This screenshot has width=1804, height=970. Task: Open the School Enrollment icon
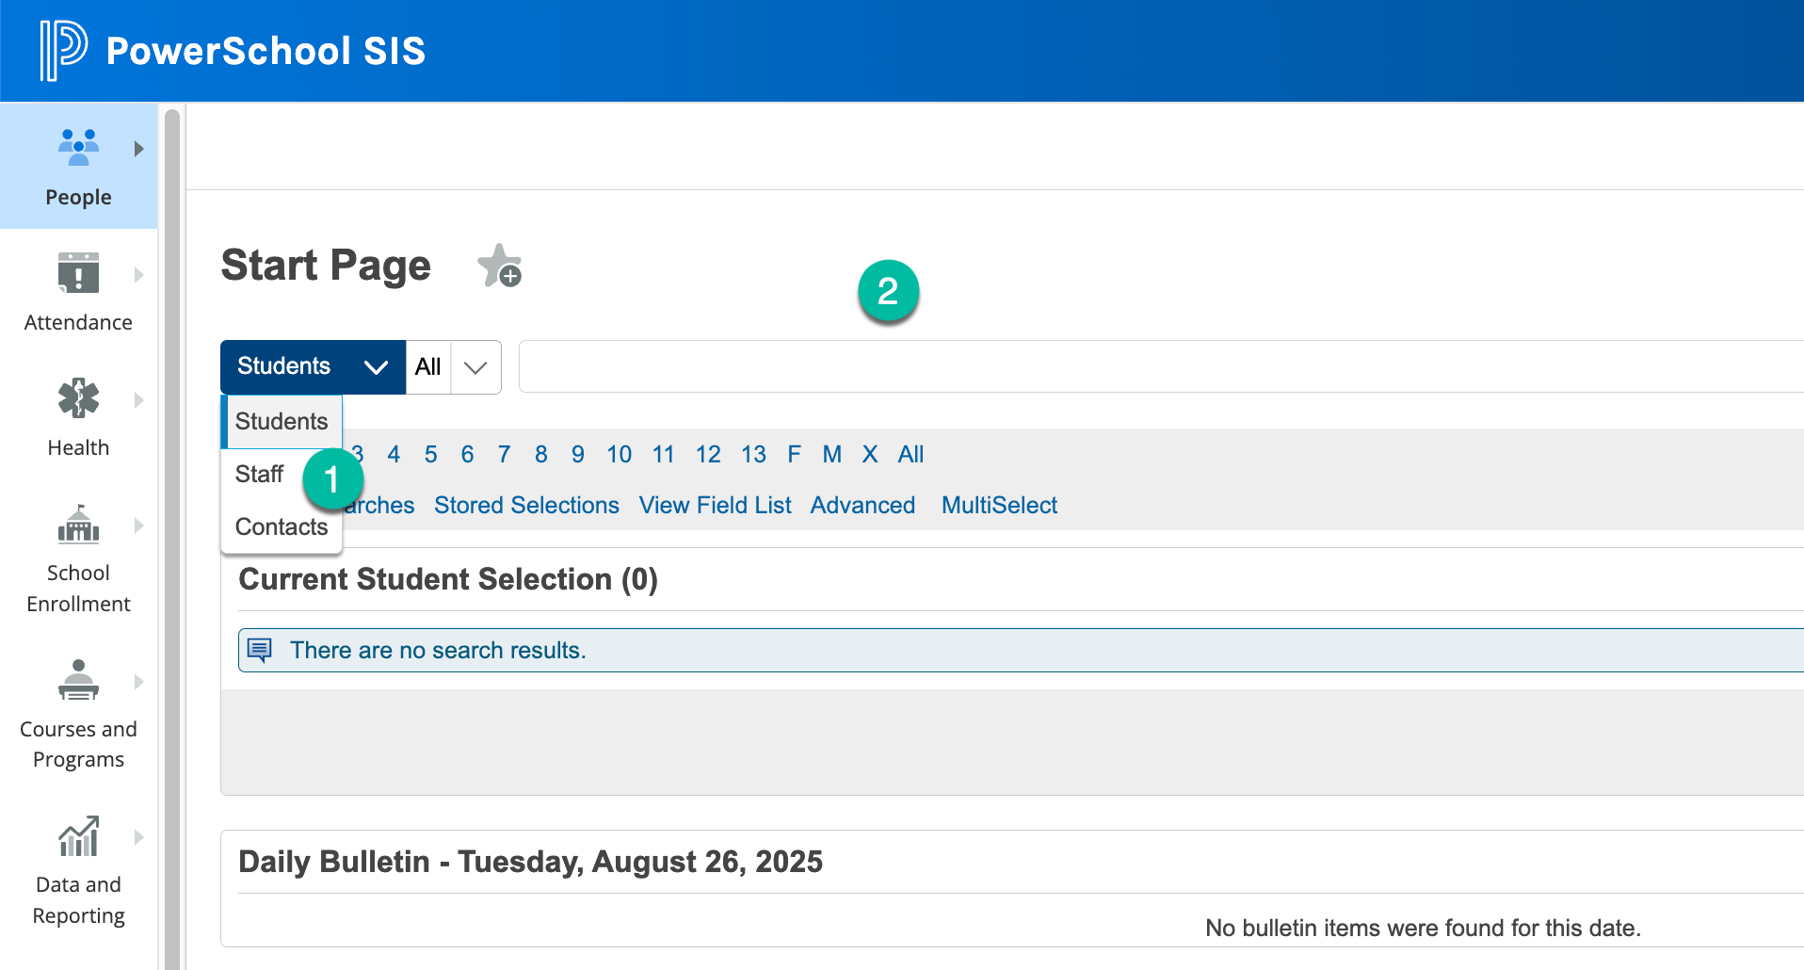78,525
